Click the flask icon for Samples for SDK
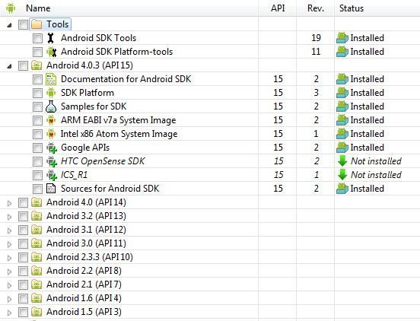Screen dimensions: 420x321 (x=51, y=106)
